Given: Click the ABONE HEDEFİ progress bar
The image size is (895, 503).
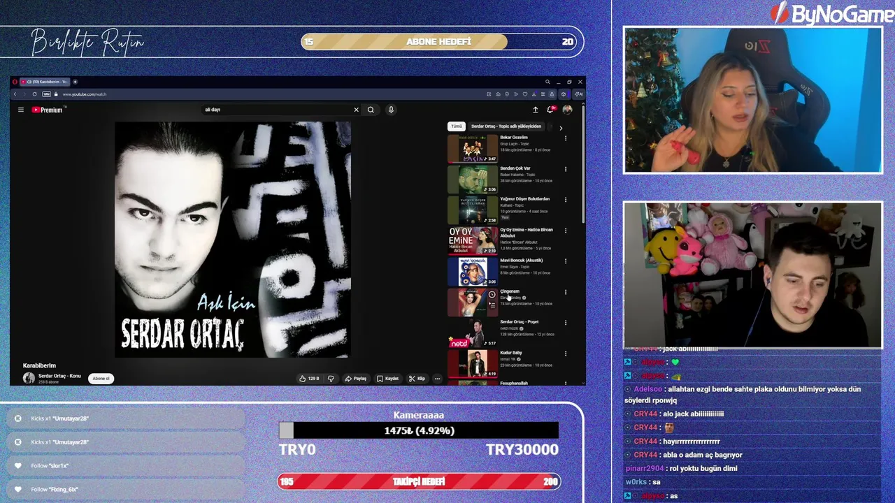Looking at the screenshot, I should [440, 42].
